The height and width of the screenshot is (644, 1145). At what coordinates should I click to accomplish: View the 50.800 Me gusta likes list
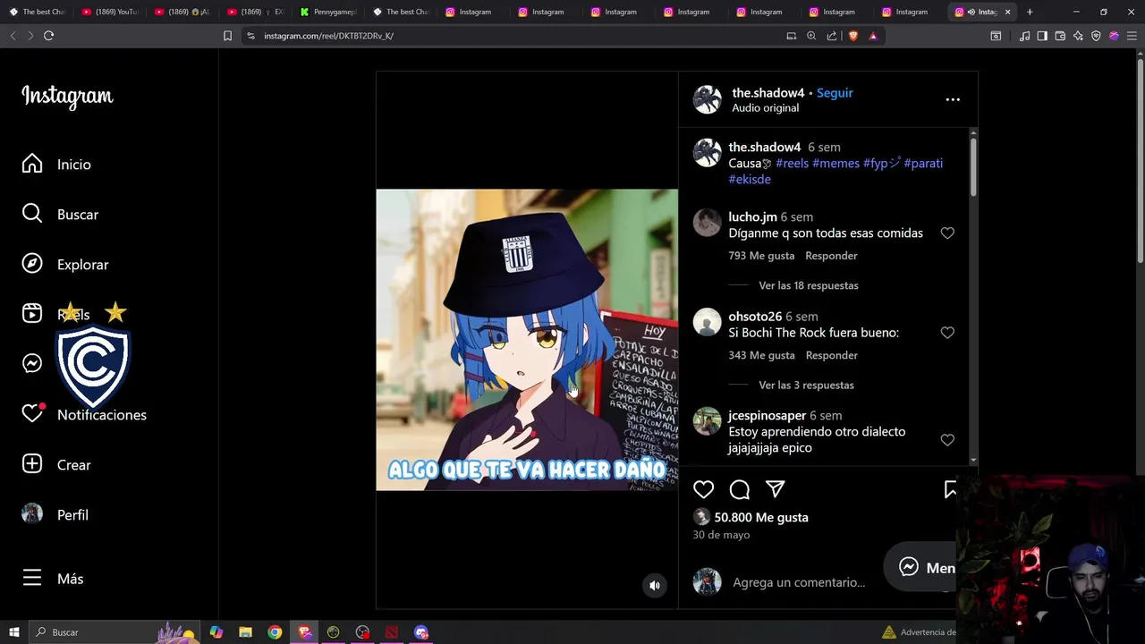tap(761, 518)
